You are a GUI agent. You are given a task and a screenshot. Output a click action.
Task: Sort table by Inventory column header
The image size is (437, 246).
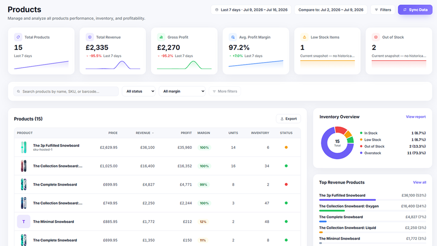(260, 133)
